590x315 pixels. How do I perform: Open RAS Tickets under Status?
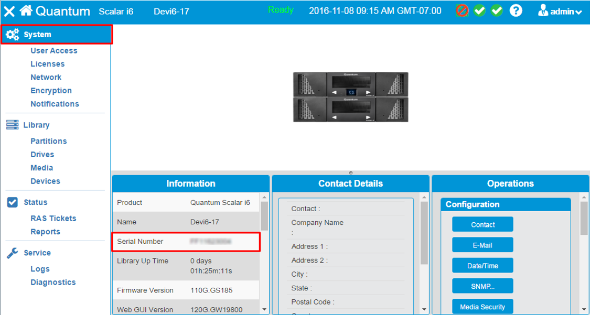pyautogui.click(x=53, y=219)
